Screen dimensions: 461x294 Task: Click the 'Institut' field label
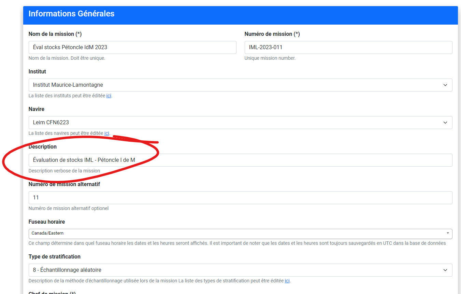[37, 72]
